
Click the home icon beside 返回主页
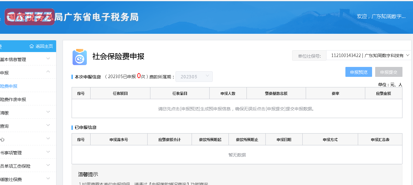coord(32,46)
